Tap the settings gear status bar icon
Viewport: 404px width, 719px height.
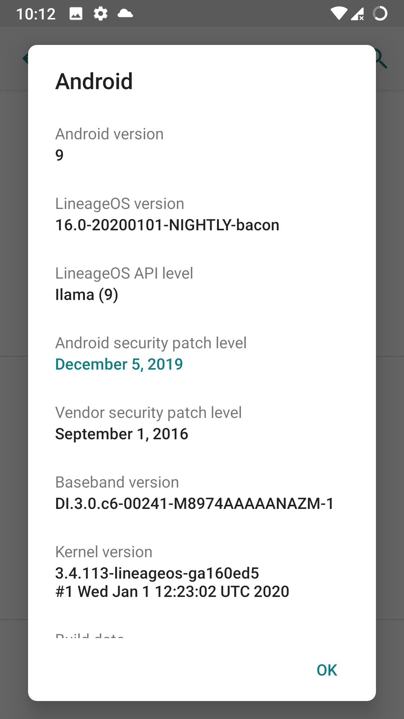click(100, 14)
